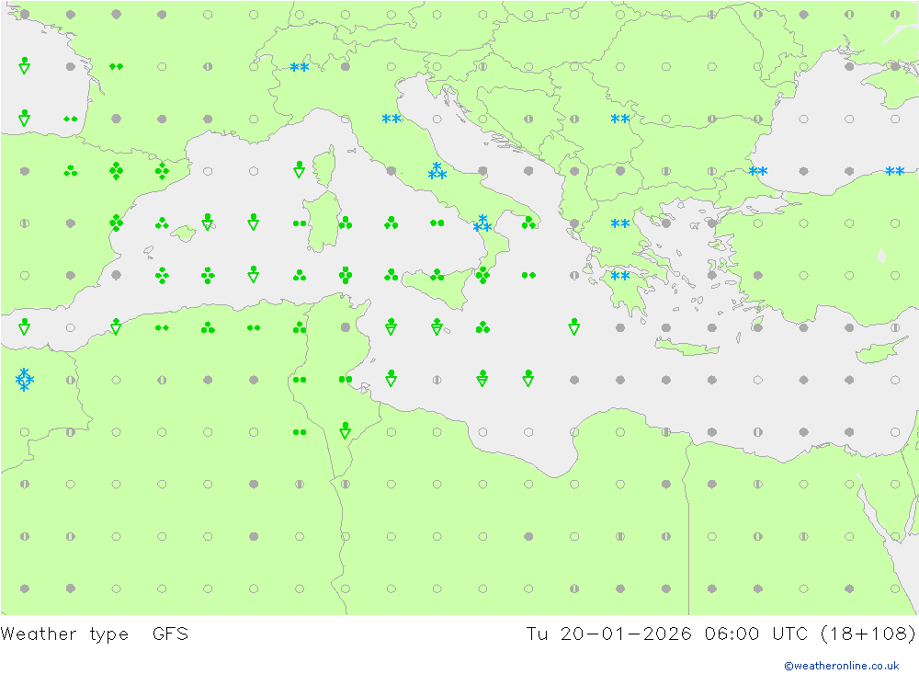The image size is (919, 674).
Task: Click the shower symbol in southern Tunisia
Action: pos(346,430)
